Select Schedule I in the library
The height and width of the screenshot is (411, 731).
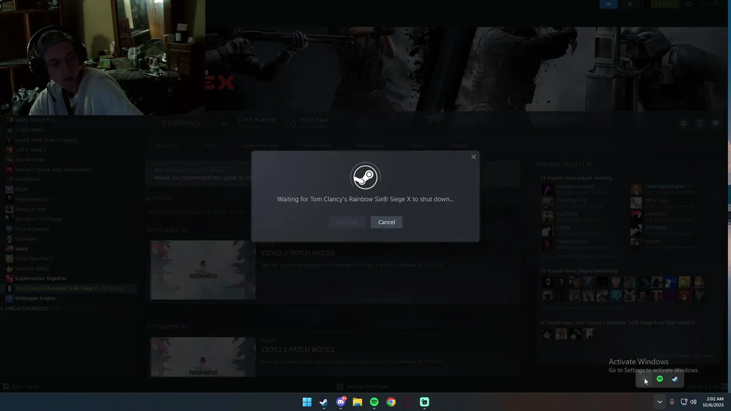tap(27, 239)
